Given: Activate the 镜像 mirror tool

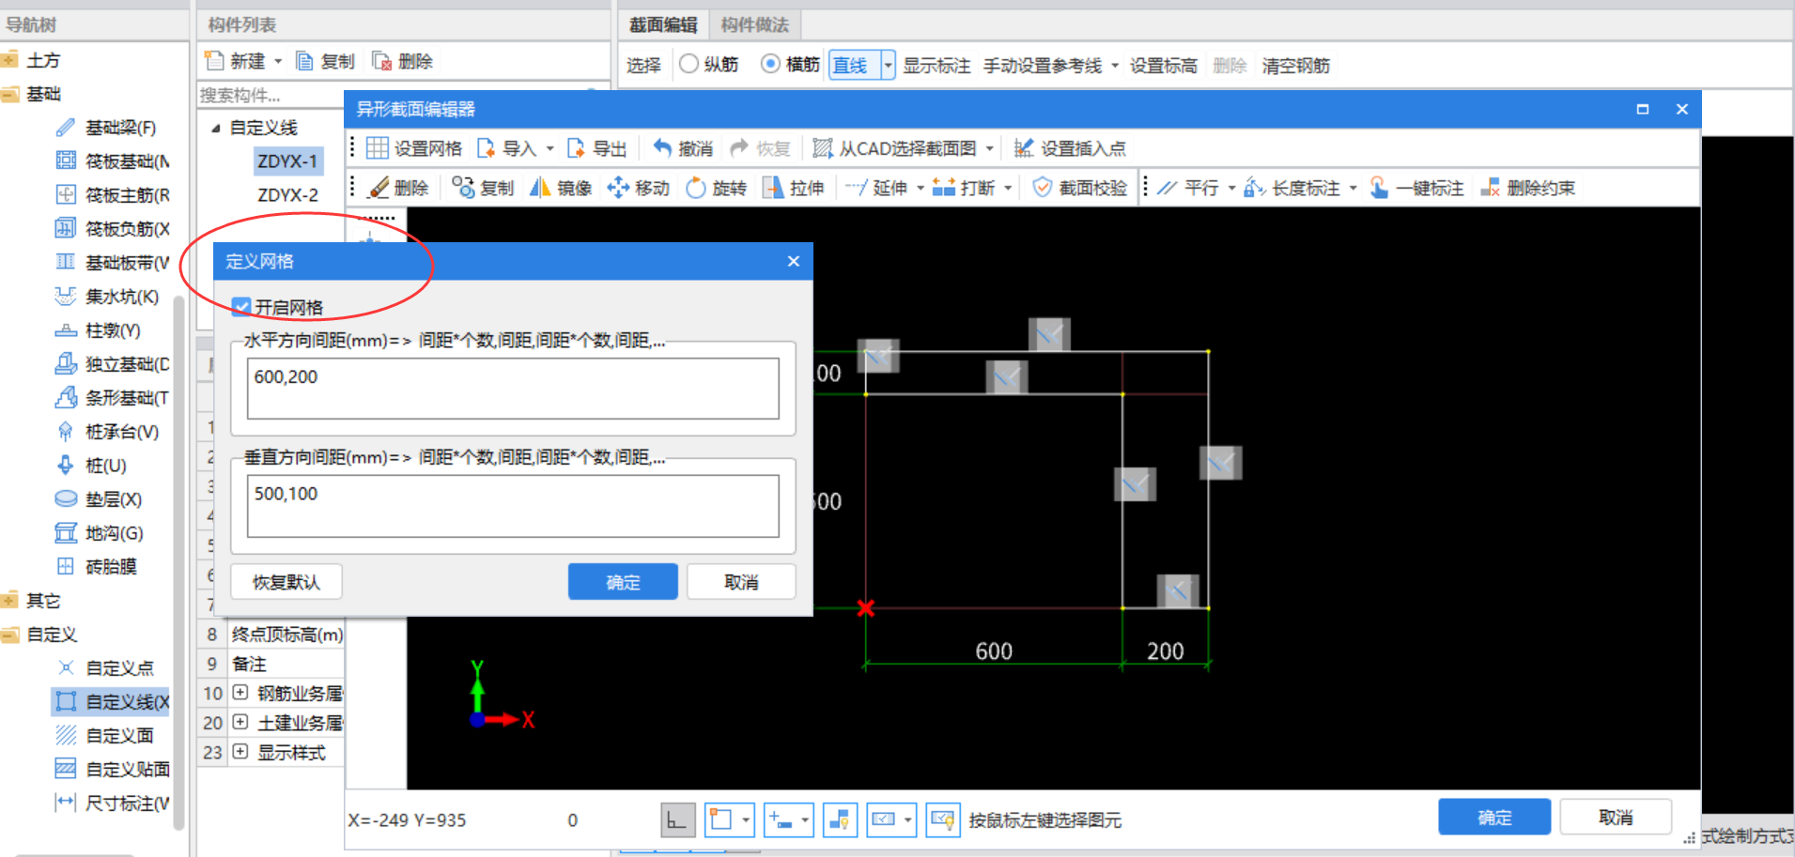Looking at the screenshot, I should point(561,188).
